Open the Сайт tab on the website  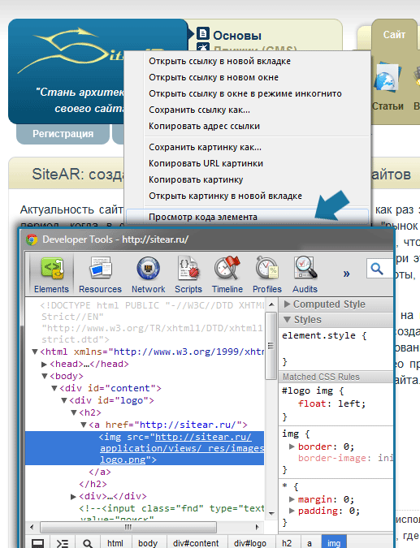tap(394, 35)
